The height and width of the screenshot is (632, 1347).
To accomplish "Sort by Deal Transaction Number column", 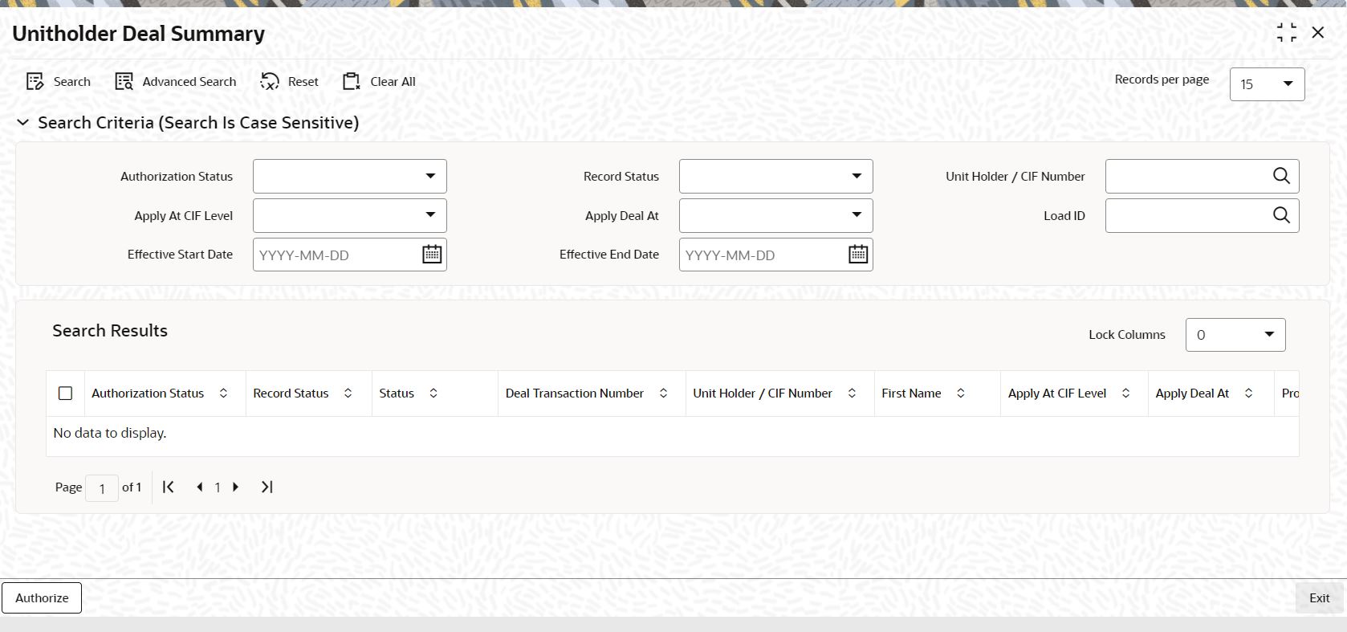I will click(x=663, y=393).
